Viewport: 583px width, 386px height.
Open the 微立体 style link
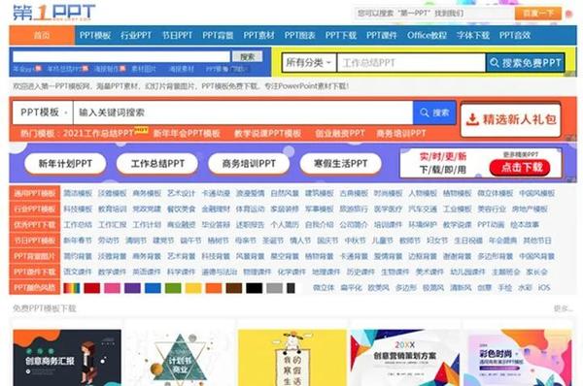click(x=324, y=288)
